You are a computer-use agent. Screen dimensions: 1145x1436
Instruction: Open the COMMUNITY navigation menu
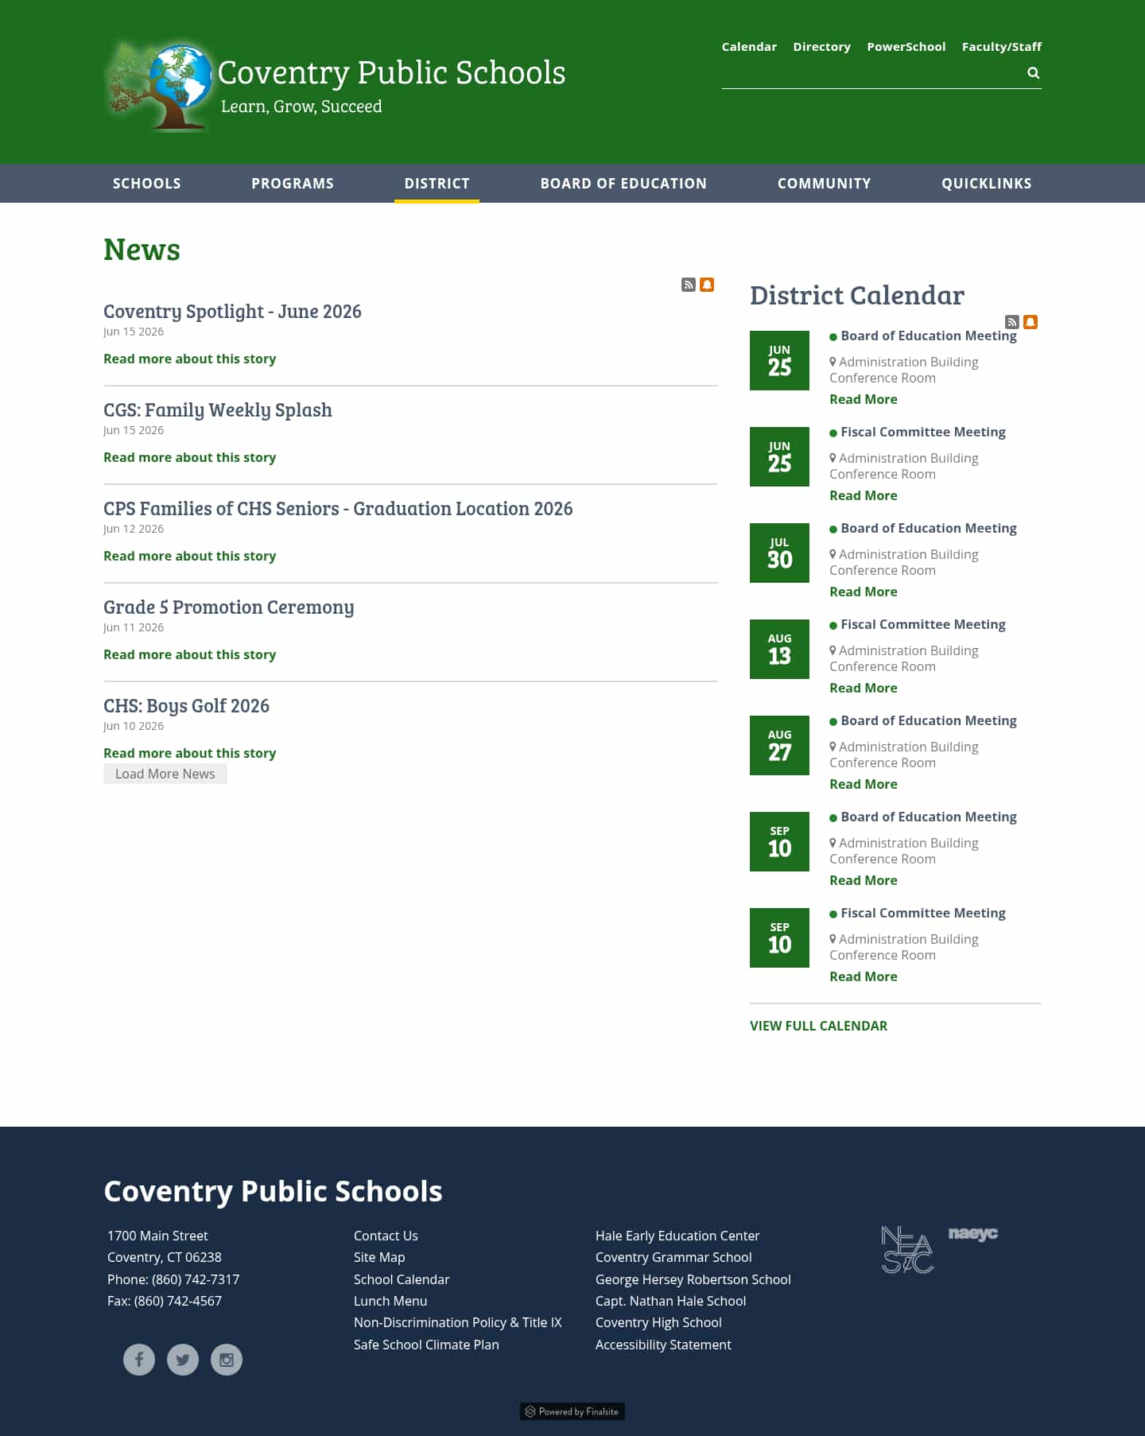click(825, 184)
